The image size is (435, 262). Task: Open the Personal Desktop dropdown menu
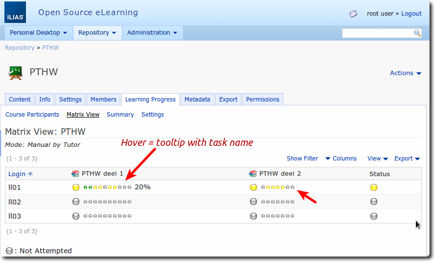pyautogui.click(x=39, y=33)
